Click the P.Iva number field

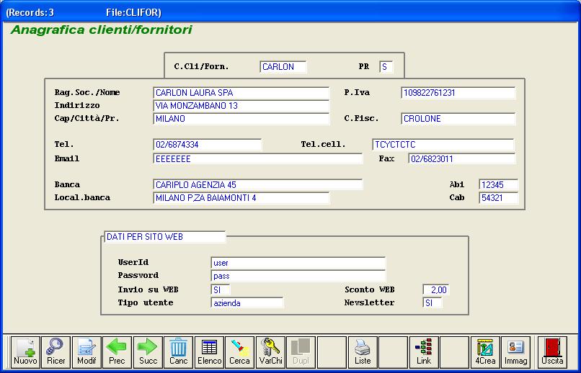(x=458, y=93)
